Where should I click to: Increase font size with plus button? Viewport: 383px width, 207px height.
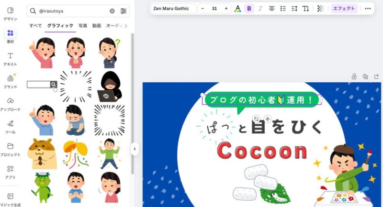[x=226, y=9]
